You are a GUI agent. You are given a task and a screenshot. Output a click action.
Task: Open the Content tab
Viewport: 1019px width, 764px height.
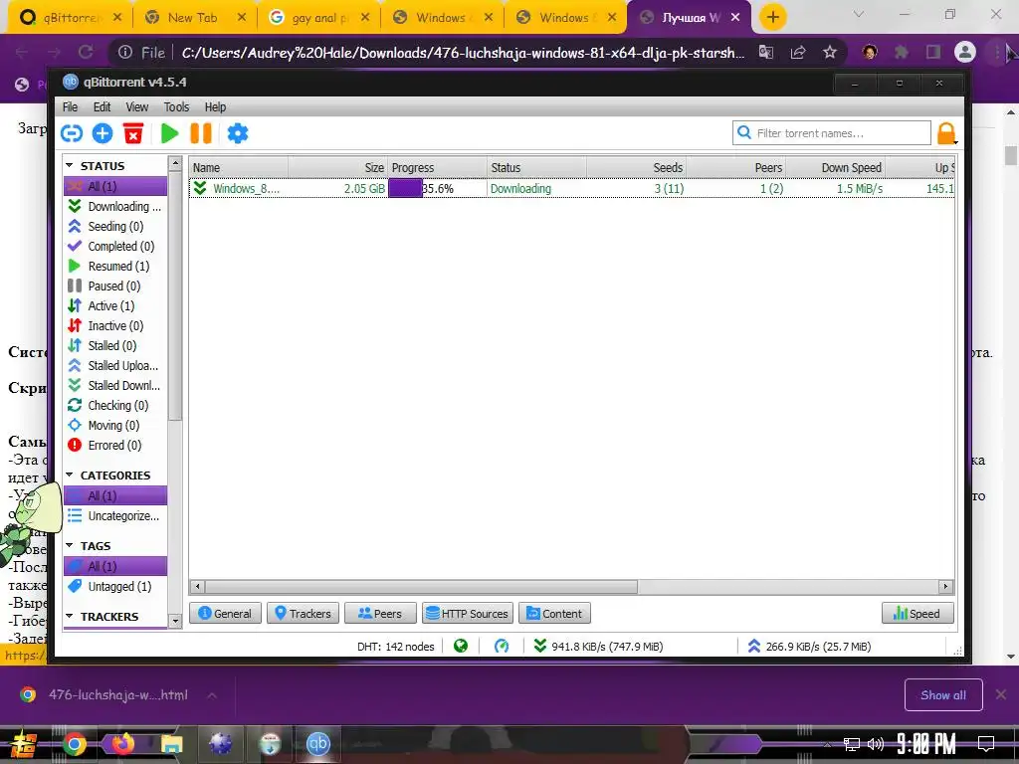[x=554, y=613]
